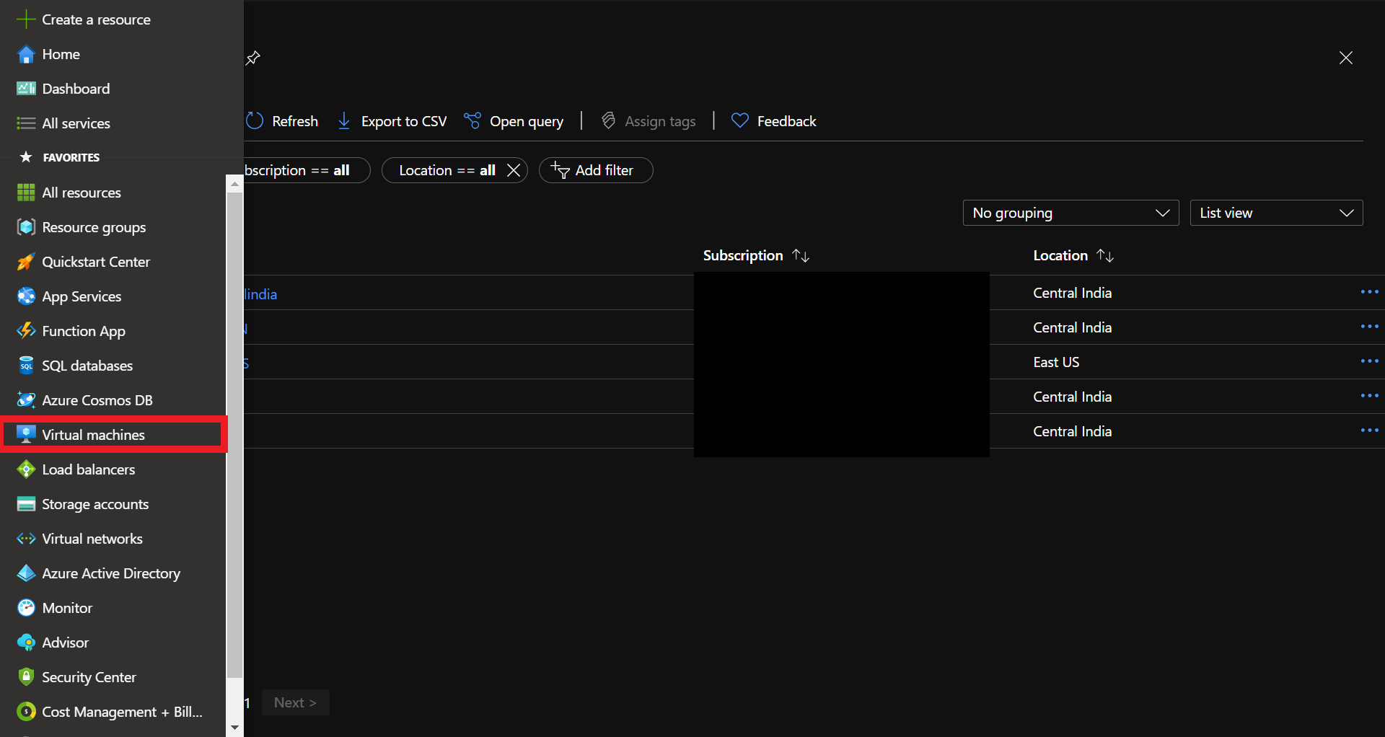Sort by the Location column arrows
The height and width of the screenshot is (737, 1385).
pyautogui.click(x=1105, y=255)
